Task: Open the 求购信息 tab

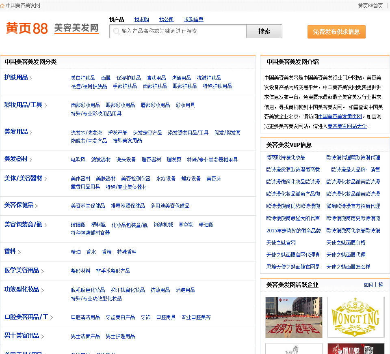Action: tap(193, 19)
